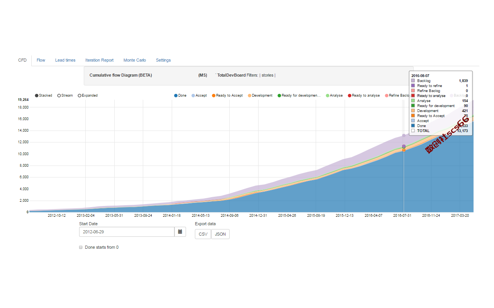Viewport: 494px width, 308px height.
Task: Select the Expanded chart mode
Action: (88, 95)
